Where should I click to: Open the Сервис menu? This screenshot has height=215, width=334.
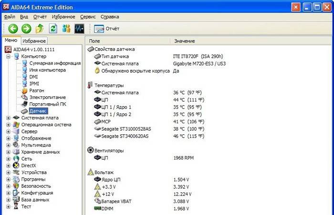click(88, 16)
